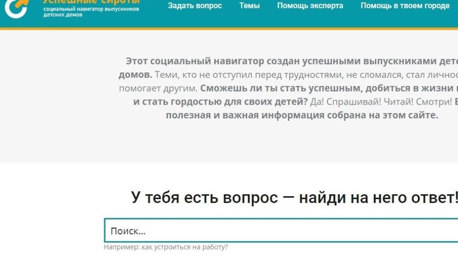Click the tagline "социальный навигатор выпускников детских домов"
The height and width of the screenshot is (274, 458).
click(x=91, y=12)
